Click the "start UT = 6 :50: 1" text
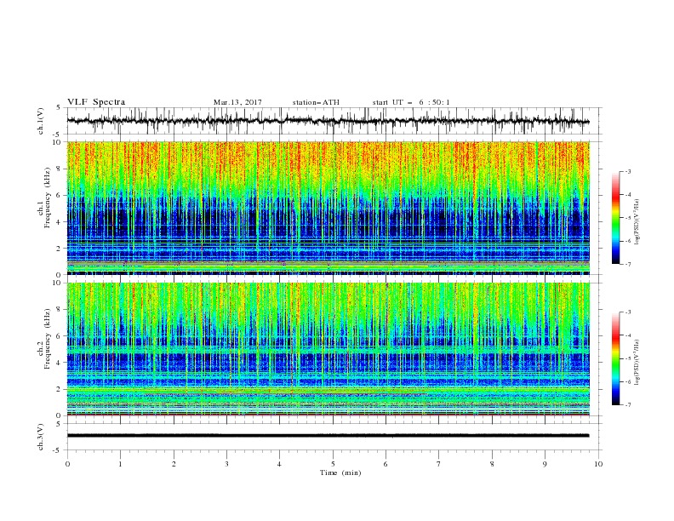 411,102
